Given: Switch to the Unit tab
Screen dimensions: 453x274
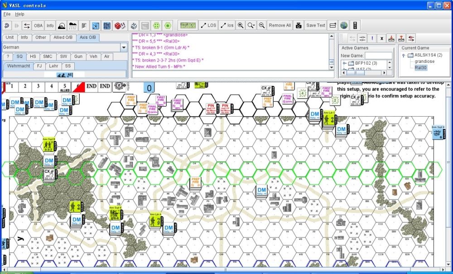Looking at the screenshot, I should tap(10, 37).
